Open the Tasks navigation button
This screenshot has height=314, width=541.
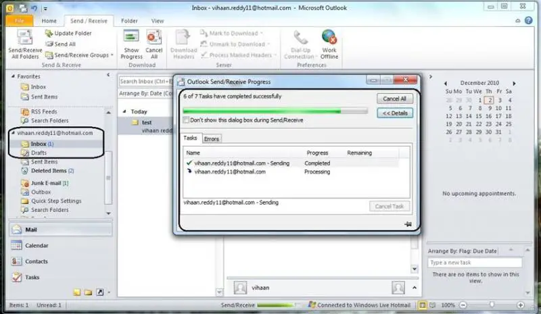[61, 277]
